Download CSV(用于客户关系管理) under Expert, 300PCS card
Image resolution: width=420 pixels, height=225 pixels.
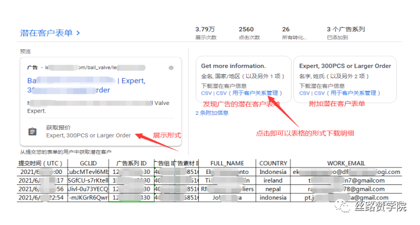347,93
